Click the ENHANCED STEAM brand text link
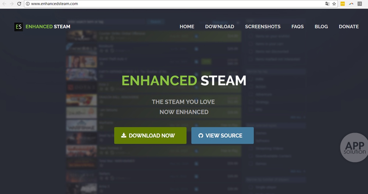This screenshot has height=194, width=368. (x=48, y=27)
